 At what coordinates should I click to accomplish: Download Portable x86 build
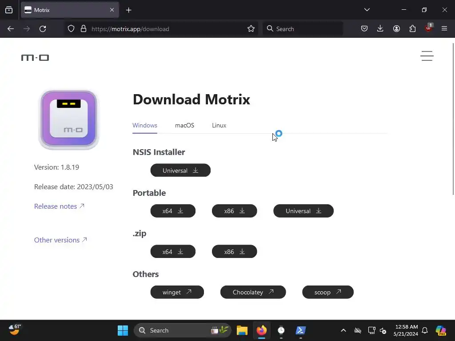click(x=235, y=211)
